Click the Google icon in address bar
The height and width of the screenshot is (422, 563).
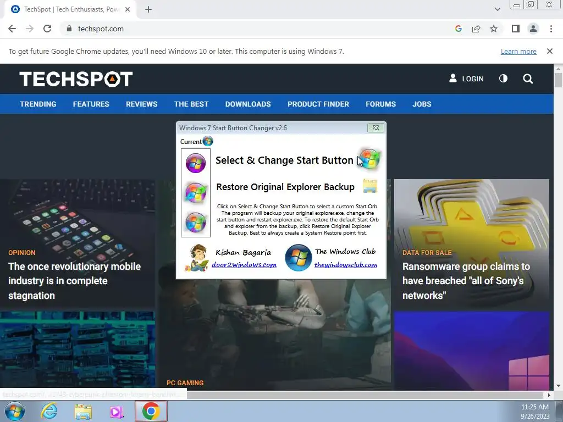click(459, 29)
